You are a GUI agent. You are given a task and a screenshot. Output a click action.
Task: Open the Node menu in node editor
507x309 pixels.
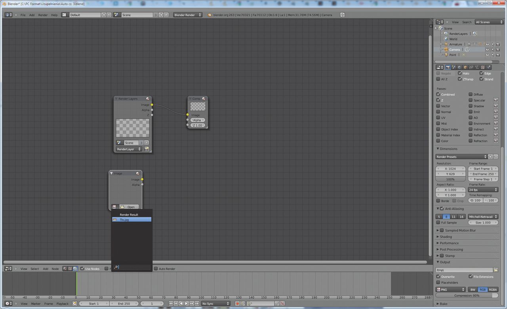pos(55,269)
